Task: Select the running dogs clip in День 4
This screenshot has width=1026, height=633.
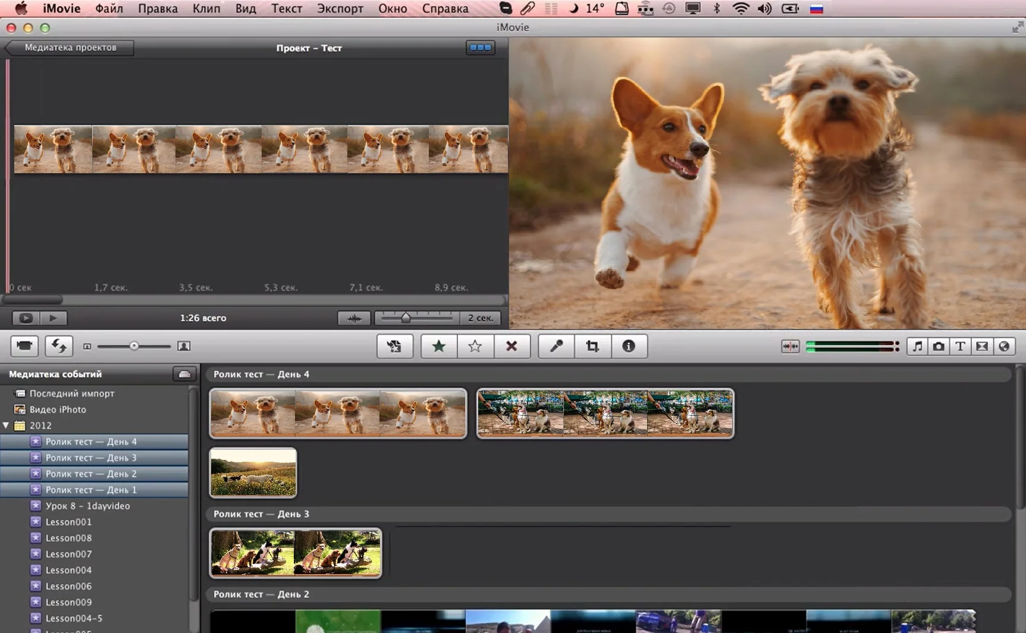Action: (x=338, y=413)
